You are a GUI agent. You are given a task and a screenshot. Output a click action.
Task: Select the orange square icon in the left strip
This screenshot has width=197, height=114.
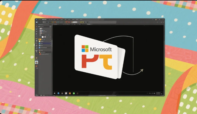[37, 66]
